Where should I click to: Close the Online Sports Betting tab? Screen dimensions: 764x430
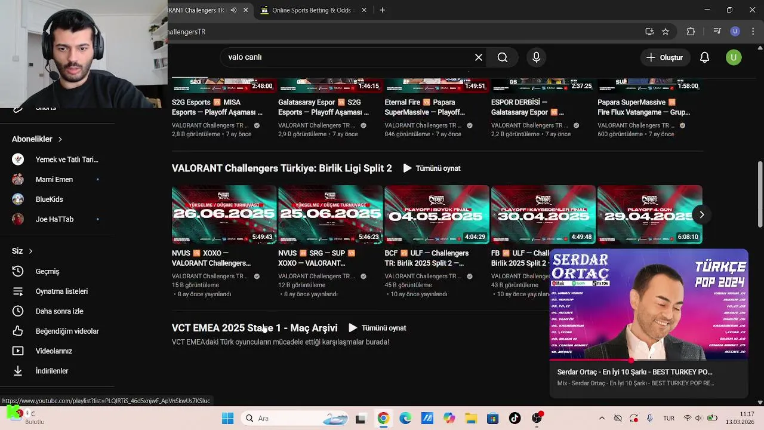(x=363, y=10)
